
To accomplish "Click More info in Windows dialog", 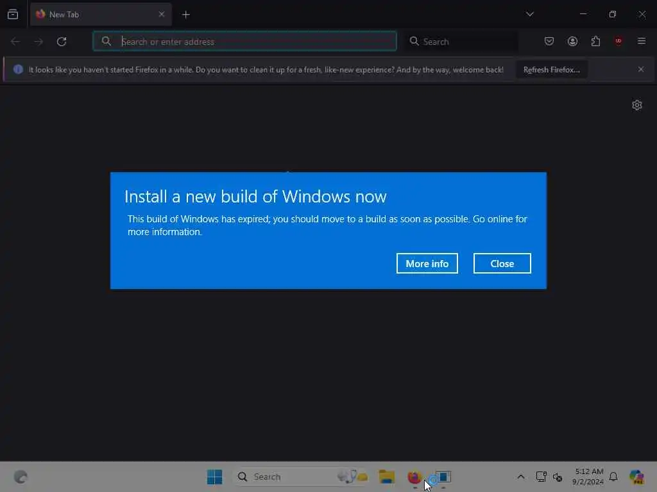I will pos(427,263).
